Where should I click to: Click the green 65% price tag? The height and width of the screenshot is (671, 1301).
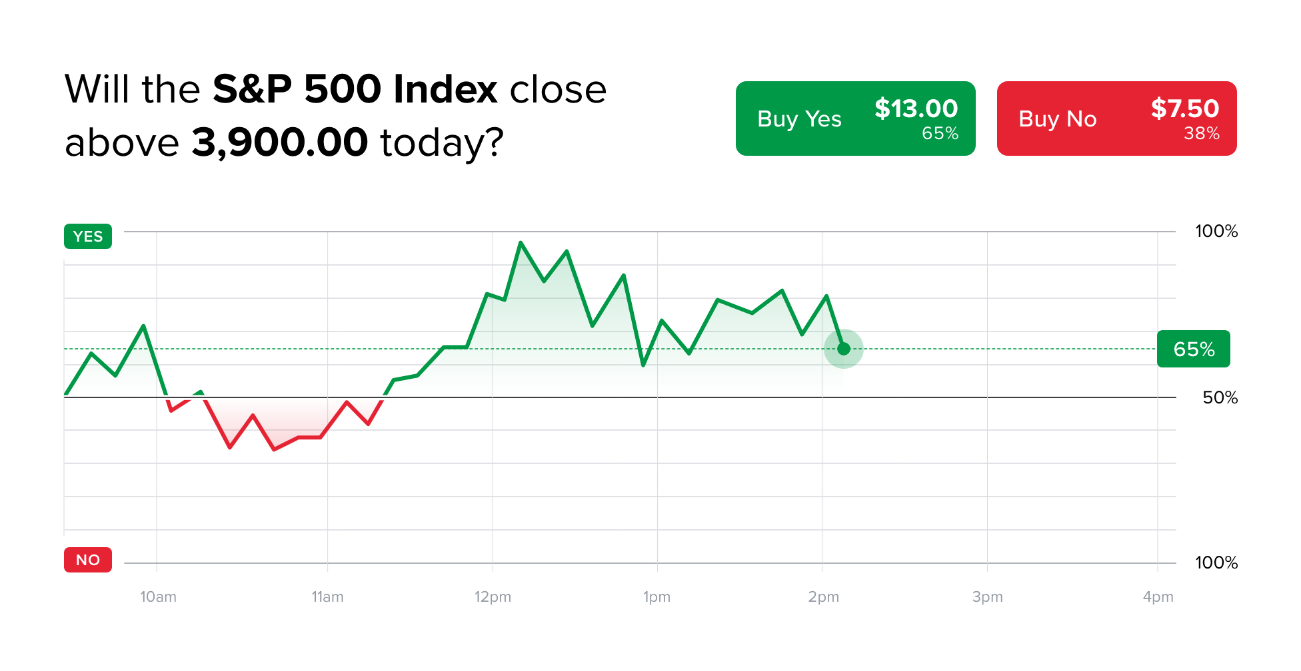point(1193,349)
